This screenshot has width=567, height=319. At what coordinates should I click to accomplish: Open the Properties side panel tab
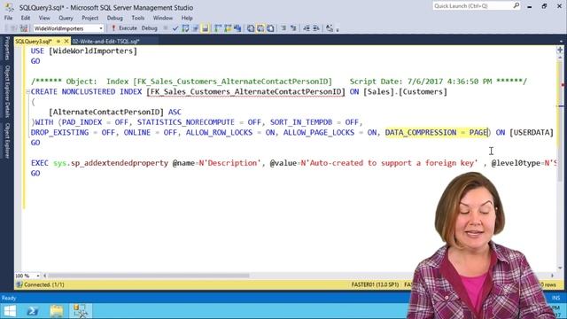[6, 49]
